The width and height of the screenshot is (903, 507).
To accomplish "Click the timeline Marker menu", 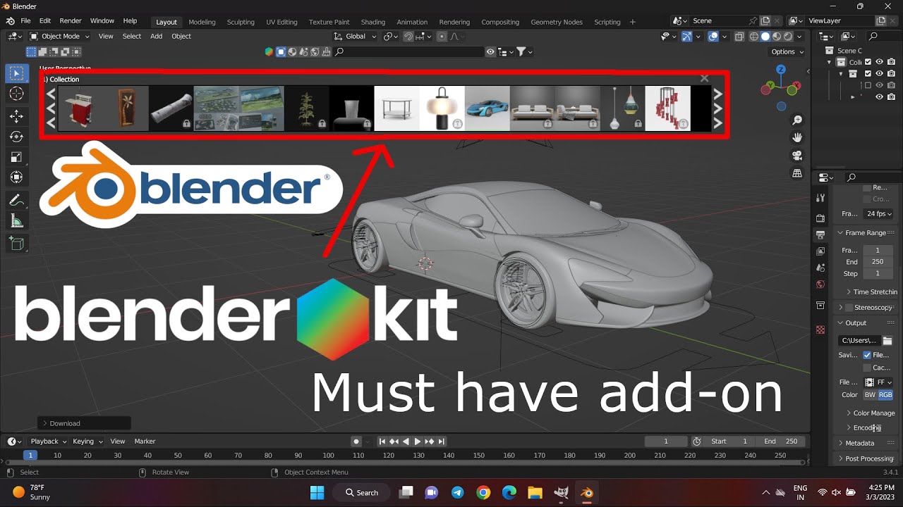I will [x=145, y=442].
